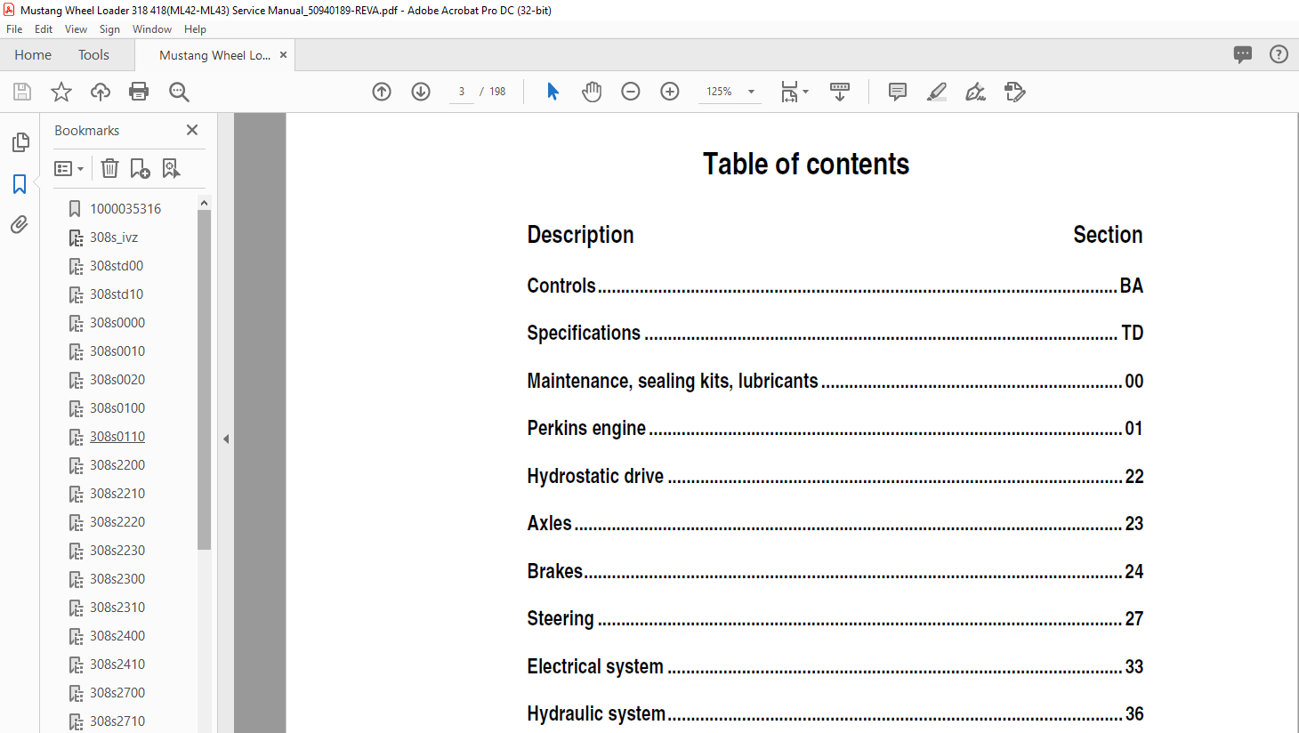
Task: Open the Help question mark icon
Action: pos(1279,54)
